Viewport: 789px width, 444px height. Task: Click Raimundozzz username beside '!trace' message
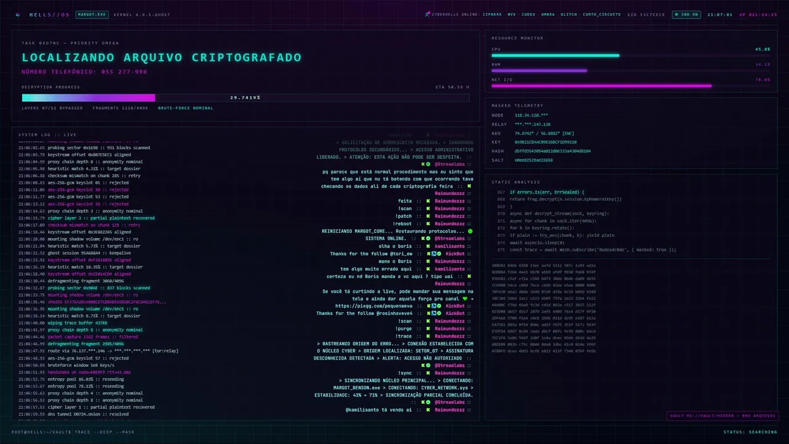coord(449,335)
